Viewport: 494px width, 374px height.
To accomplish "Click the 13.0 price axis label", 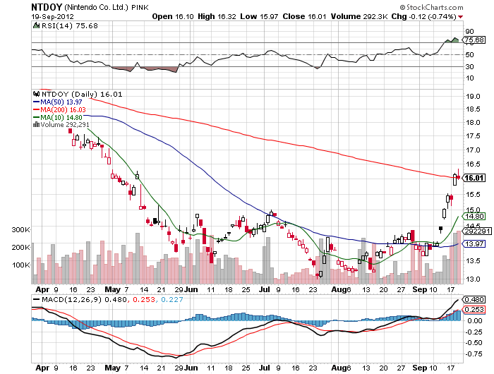I will tap(473, 279).
